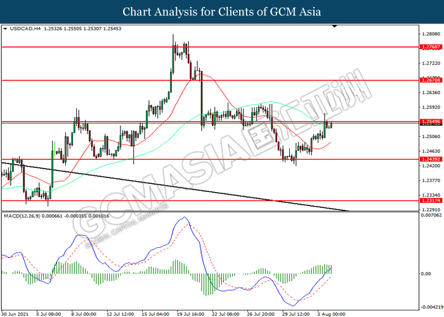
Task: Click the 1.22910 price axis value
Action: 431,210
